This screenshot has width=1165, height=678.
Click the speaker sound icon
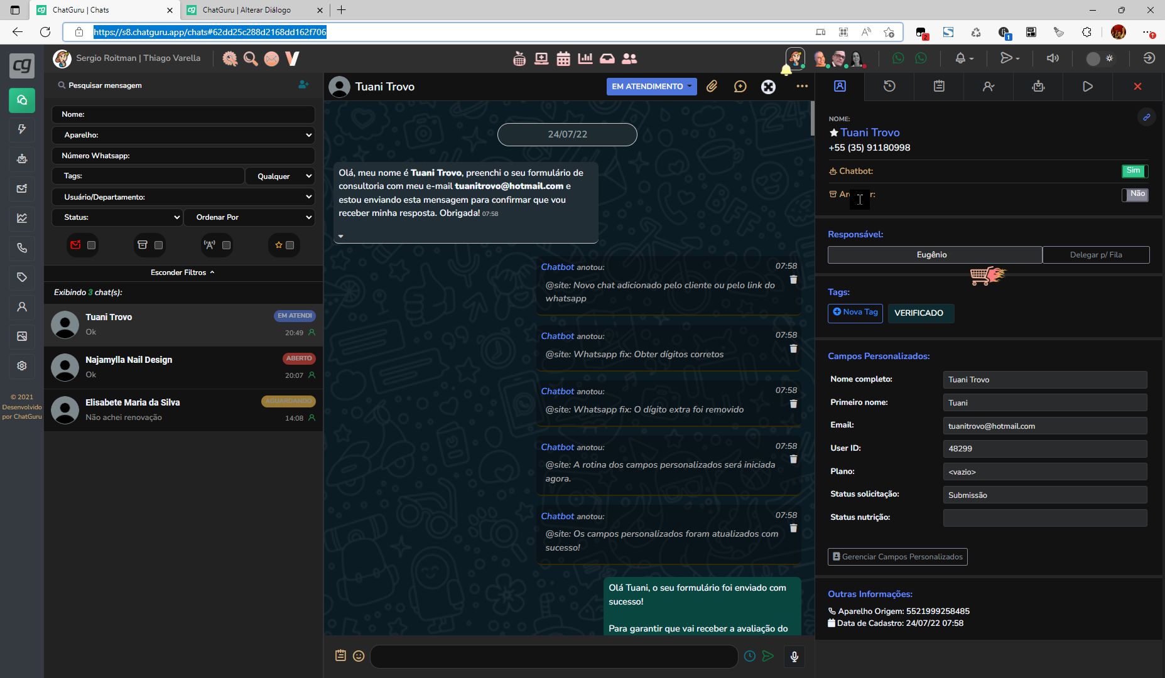coord(1053,58)
